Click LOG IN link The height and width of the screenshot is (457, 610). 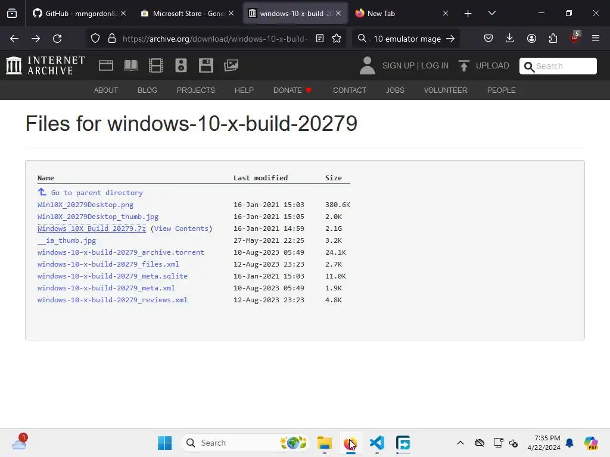[435, 65]
